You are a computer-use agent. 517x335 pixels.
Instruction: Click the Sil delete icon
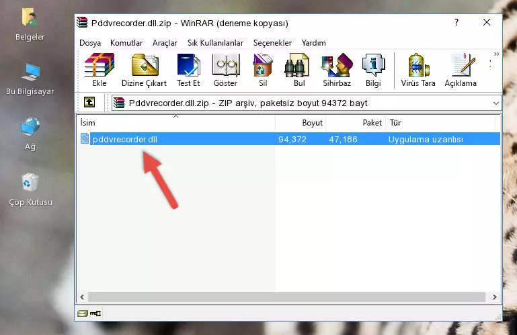pos(263,70)
